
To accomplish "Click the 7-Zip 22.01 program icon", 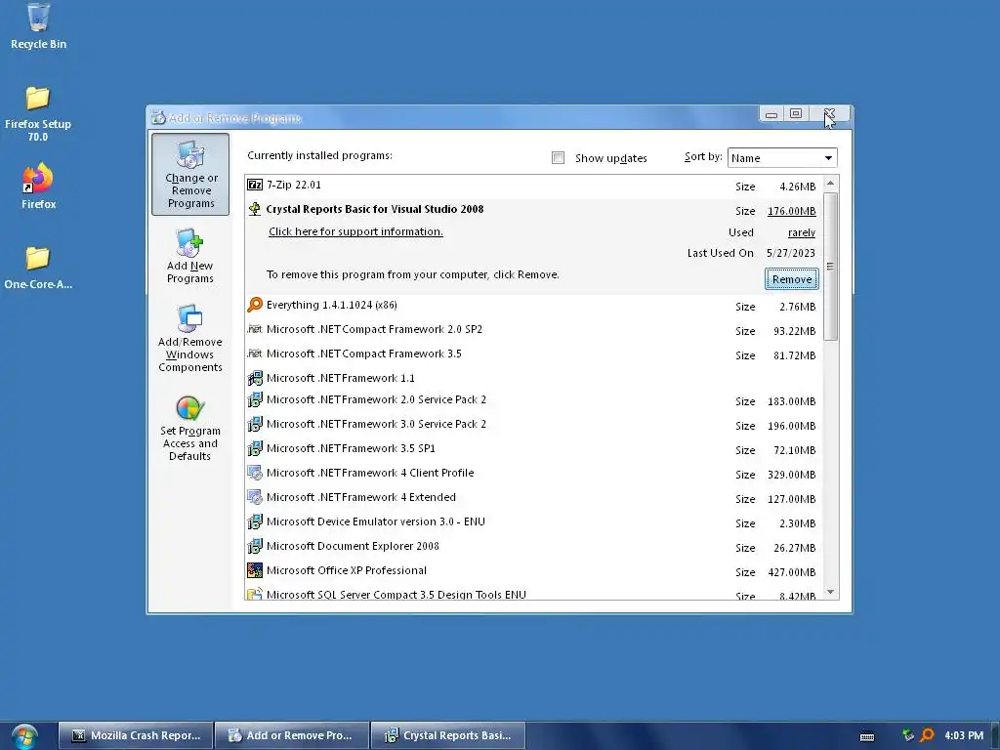I will (x=255, y=185).
